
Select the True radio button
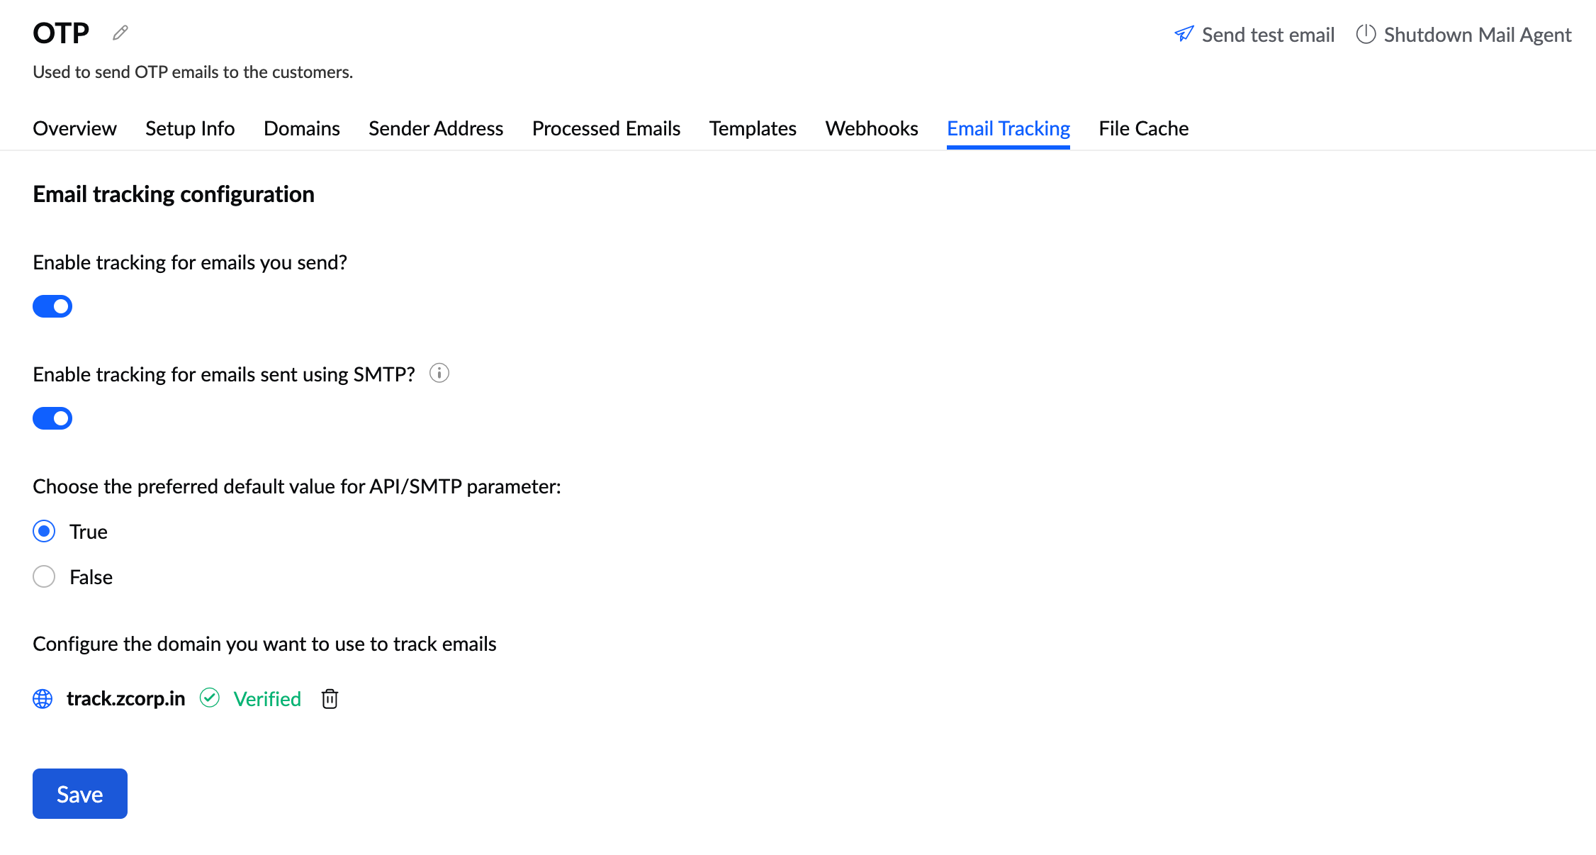coord(43,531)
